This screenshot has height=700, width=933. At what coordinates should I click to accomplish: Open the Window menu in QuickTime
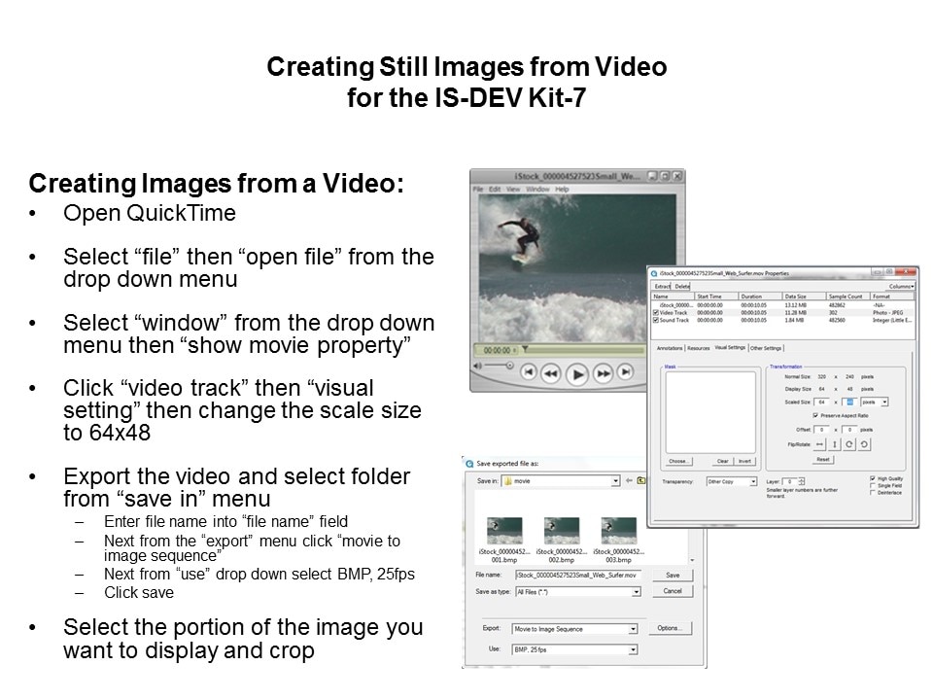[537, 189]
